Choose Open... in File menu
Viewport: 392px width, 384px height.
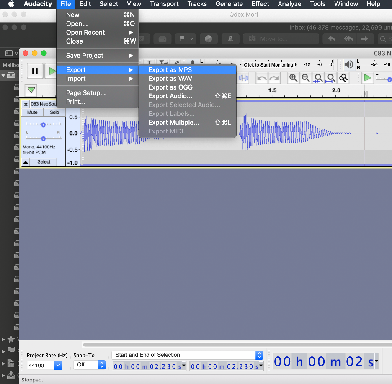pyautogui.click(x=98, y=24)
